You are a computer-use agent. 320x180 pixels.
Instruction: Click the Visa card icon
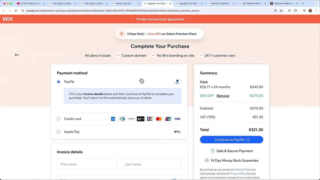[x=177, y=119]
